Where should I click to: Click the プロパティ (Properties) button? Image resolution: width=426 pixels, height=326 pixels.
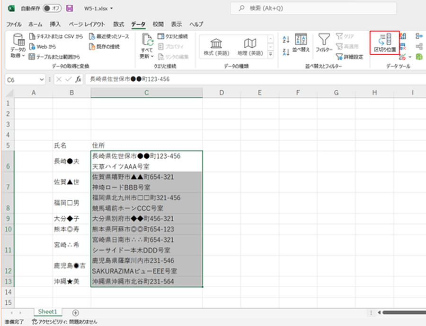click(x=171, y=47)
